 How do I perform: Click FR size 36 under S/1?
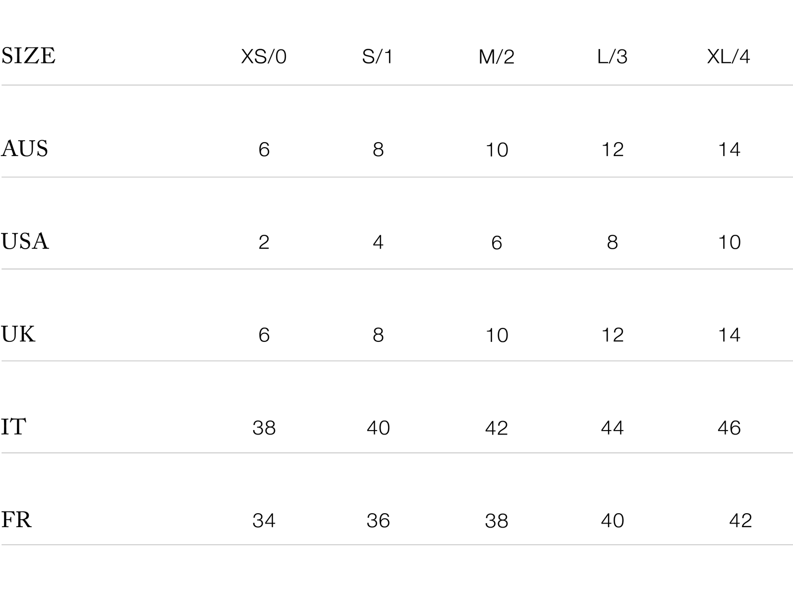click(x=378, y=521)
